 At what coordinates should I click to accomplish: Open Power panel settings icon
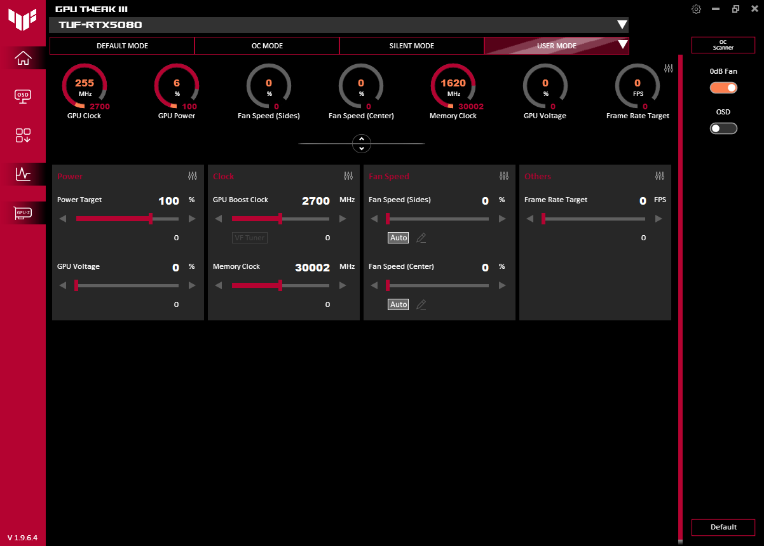(x=193, y=176)
